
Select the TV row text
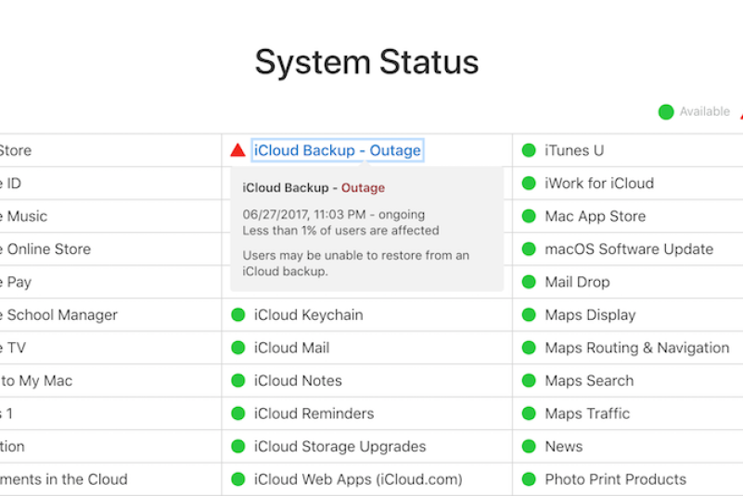coord(13,349)
